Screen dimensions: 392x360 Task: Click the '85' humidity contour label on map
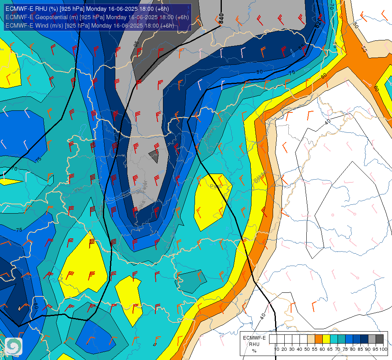(x=302, y=46)
